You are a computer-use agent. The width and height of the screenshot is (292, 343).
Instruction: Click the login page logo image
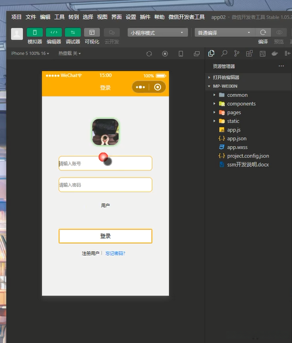pos(105,132)
